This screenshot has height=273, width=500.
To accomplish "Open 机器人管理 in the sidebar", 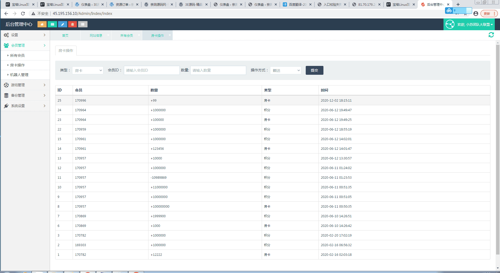I will (19, 75).
